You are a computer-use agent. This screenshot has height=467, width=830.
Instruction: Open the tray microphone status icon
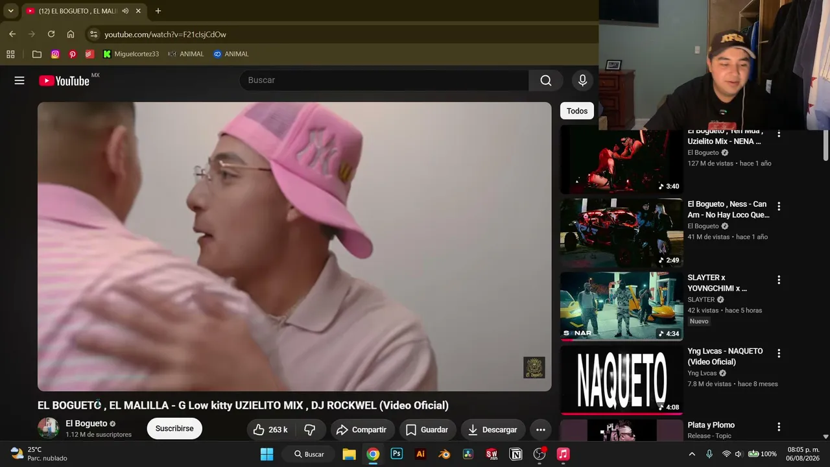click(x=709, y=454)
